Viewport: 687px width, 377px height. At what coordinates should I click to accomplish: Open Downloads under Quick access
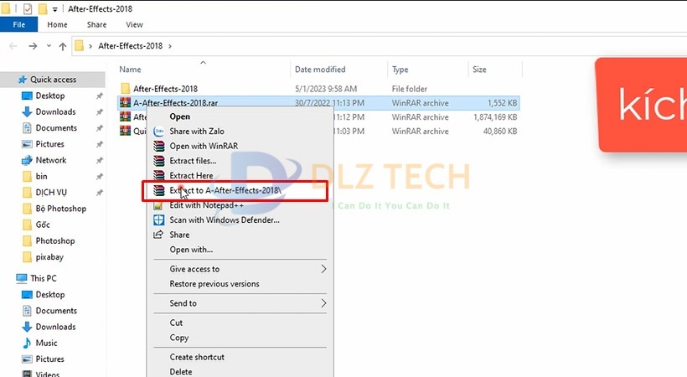tap(55, 111)
